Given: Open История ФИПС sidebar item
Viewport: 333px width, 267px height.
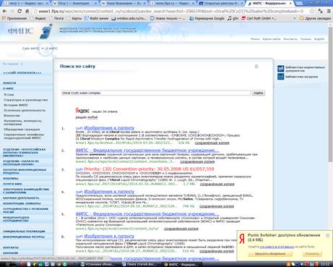Looking at the screenshot, I should click(x=16, y=105).
